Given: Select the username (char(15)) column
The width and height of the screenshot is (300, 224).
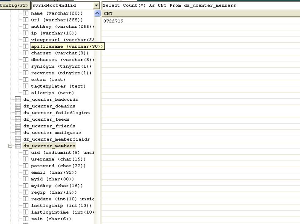Looking at the screenshot, I should click(58, 159).
